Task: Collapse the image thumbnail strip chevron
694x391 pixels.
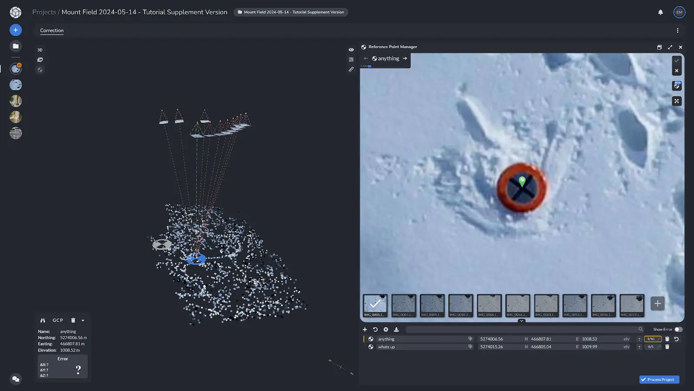Action: (x=521, y=321)
